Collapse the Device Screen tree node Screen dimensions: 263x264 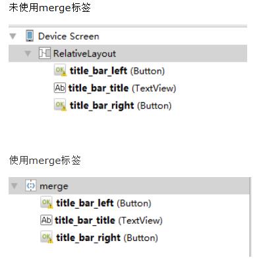coord(13,36)
